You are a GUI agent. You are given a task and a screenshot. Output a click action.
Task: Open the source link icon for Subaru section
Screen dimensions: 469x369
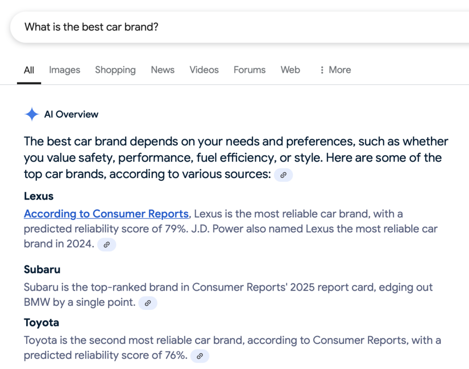coord(147,303)
